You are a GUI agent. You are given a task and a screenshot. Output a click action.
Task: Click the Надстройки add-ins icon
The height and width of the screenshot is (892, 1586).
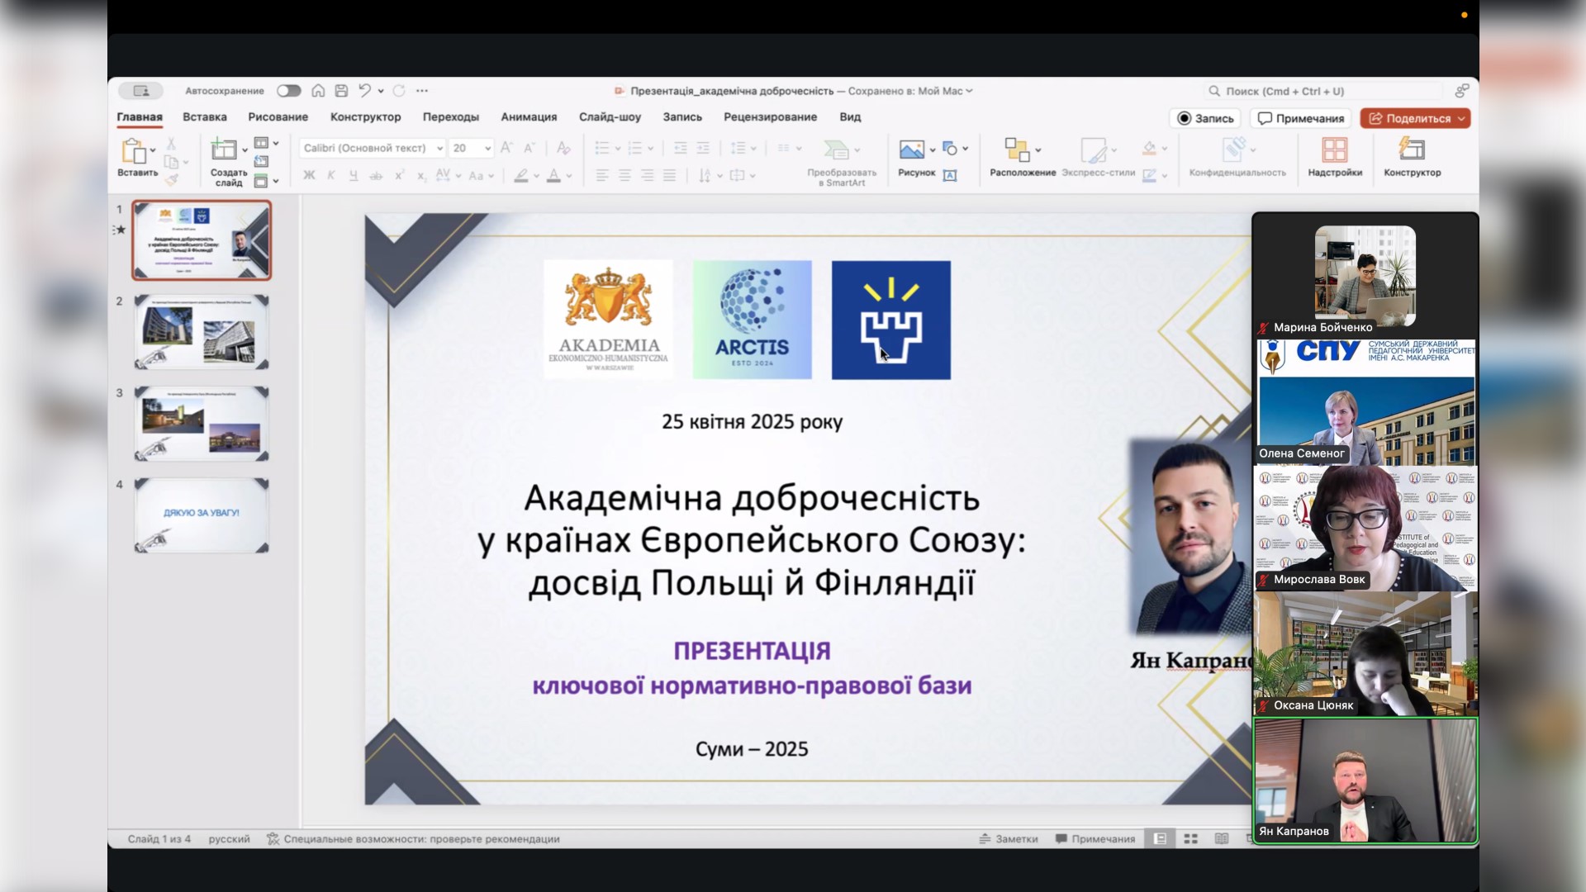(x=1335, y=149)
